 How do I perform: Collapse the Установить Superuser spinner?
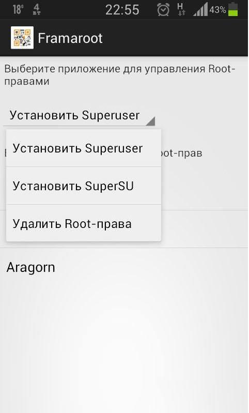79,116
